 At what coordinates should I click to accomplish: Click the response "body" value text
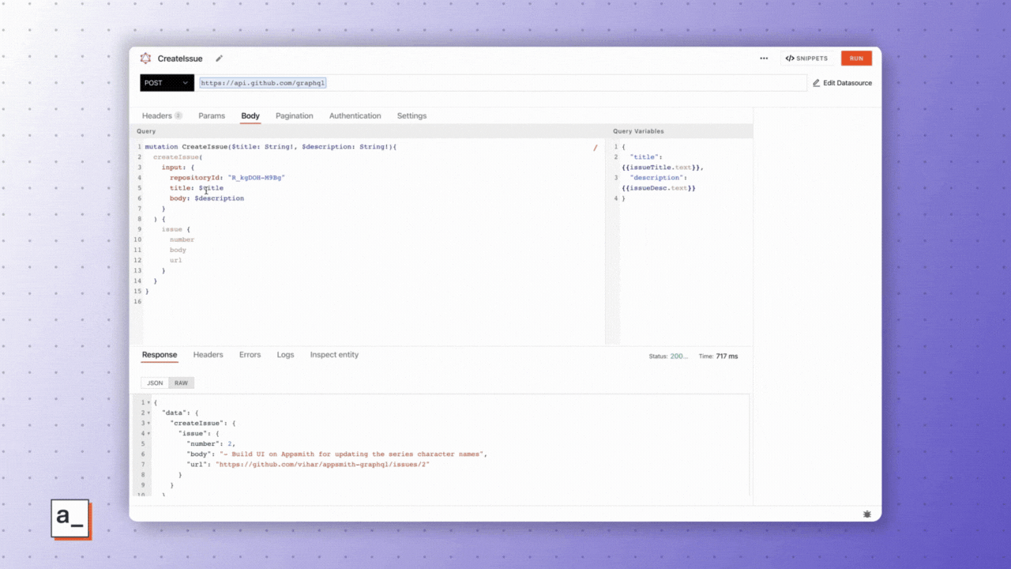coord(351,454)
